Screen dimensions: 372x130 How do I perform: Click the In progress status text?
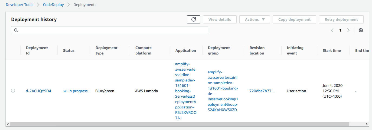[x=78, y=91]
